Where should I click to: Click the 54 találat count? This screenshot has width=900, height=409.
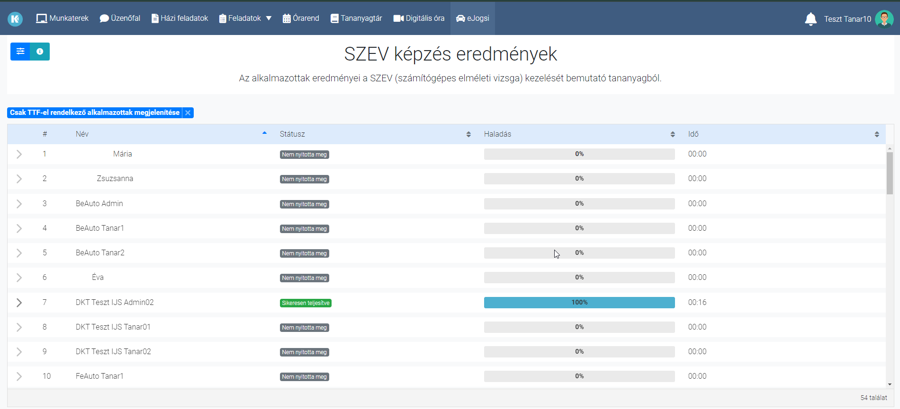click(873, 398)
